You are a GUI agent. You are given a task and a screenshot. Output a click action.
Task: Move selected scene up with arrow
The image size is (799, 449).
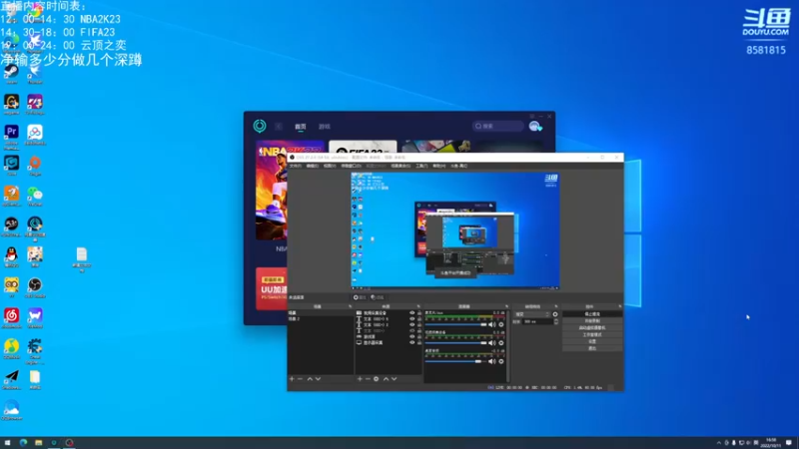pyautogui.click(x=310, y=379)
